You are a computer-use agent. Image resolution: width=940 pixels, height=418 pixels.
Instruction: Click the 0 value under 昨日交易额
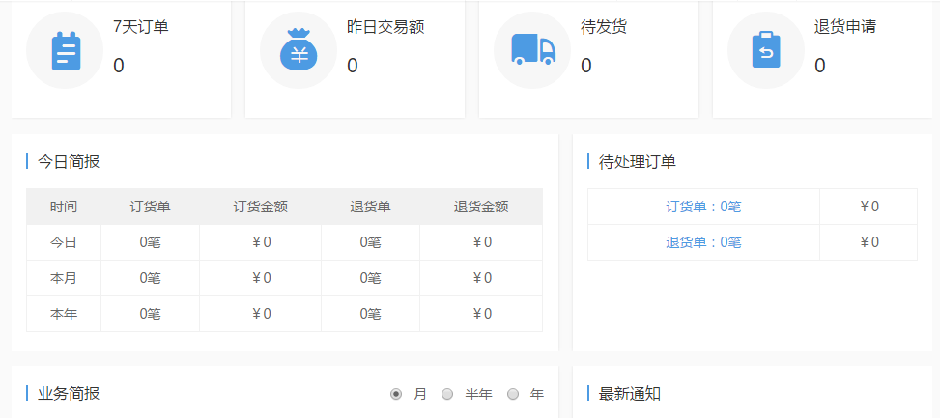pyautogui.click(x=353, y=66)
